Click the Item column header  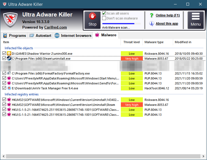61,42
